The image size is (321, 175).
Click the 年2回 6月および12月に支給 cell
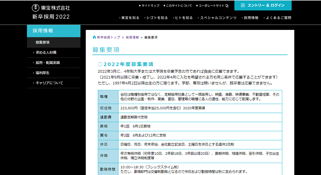click(200, 136)
